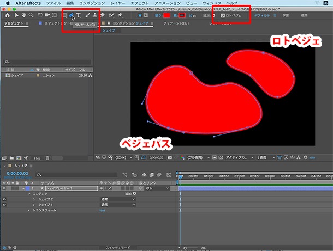
Task: Select the Unified Camera tool
Action: click(x=47, y=15)
